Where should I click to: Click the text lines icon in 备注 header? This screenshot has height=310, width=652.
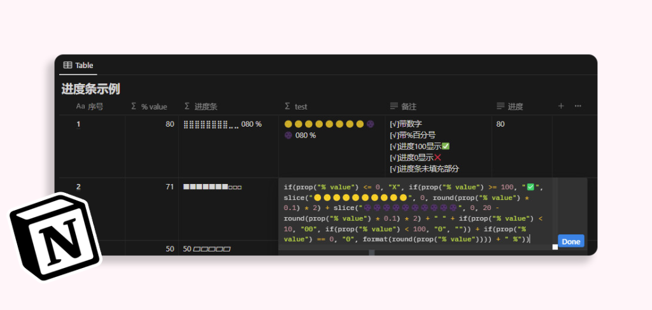393,106
